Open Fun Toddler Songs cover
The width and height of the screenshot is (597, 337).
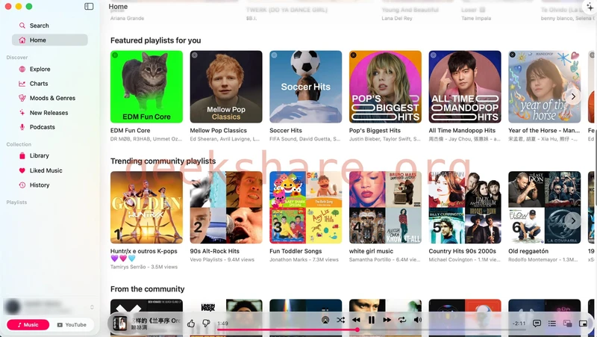[306, 208]
